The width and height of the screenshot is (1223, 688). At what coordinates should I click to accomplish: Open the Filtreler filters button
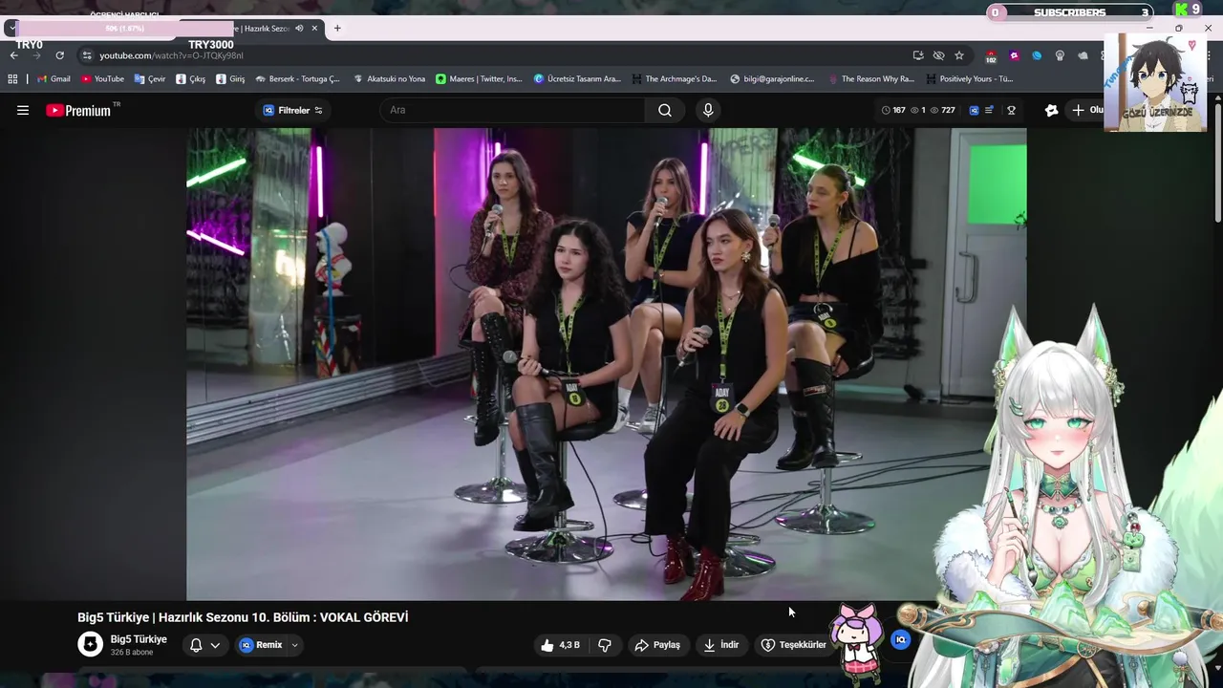(x=292, y=110)
